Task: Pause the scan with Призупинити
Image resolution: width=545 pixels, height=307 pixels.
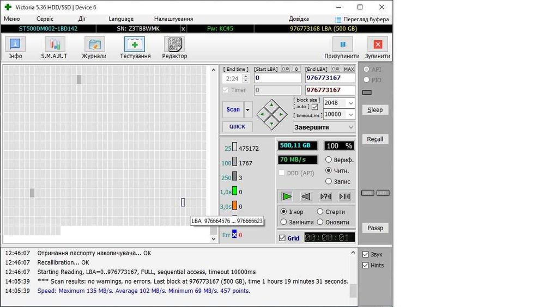Action: [342, 48]
